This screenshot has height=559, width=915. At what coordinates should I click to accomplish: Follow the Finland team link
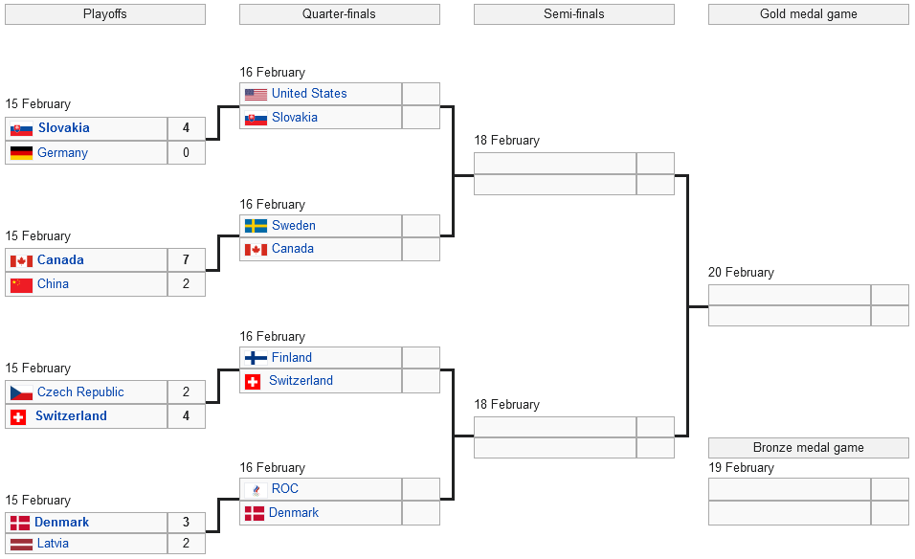tap(291, 358)
